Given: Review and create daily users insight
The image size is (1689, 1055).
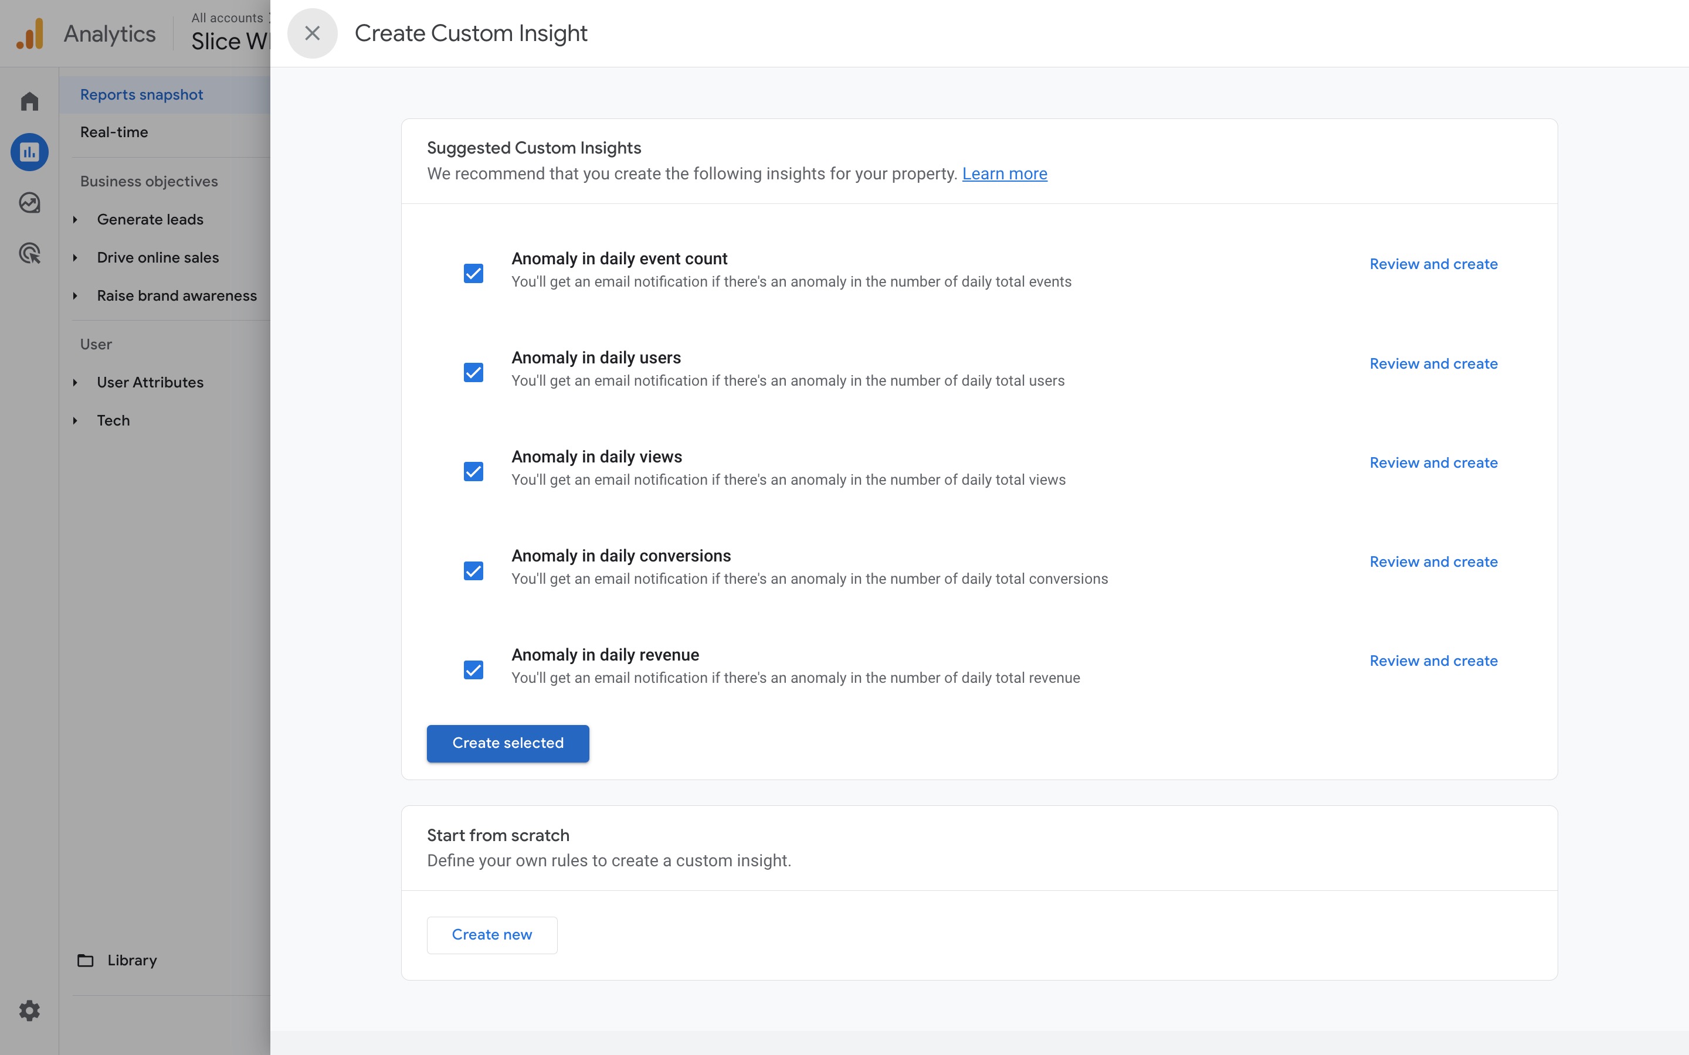Looking at the screenshot, I should (1433, 363).
